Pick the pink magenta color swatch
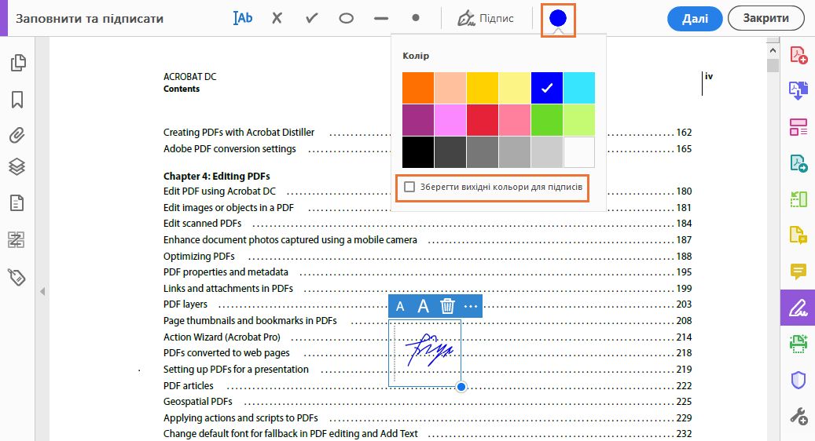The height and width of the screenshot is (441, 815). [x=450, y=120]
